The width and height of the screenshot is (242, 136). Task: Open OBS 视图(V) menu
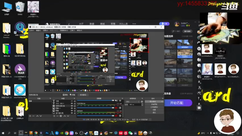tap(45, 31)
